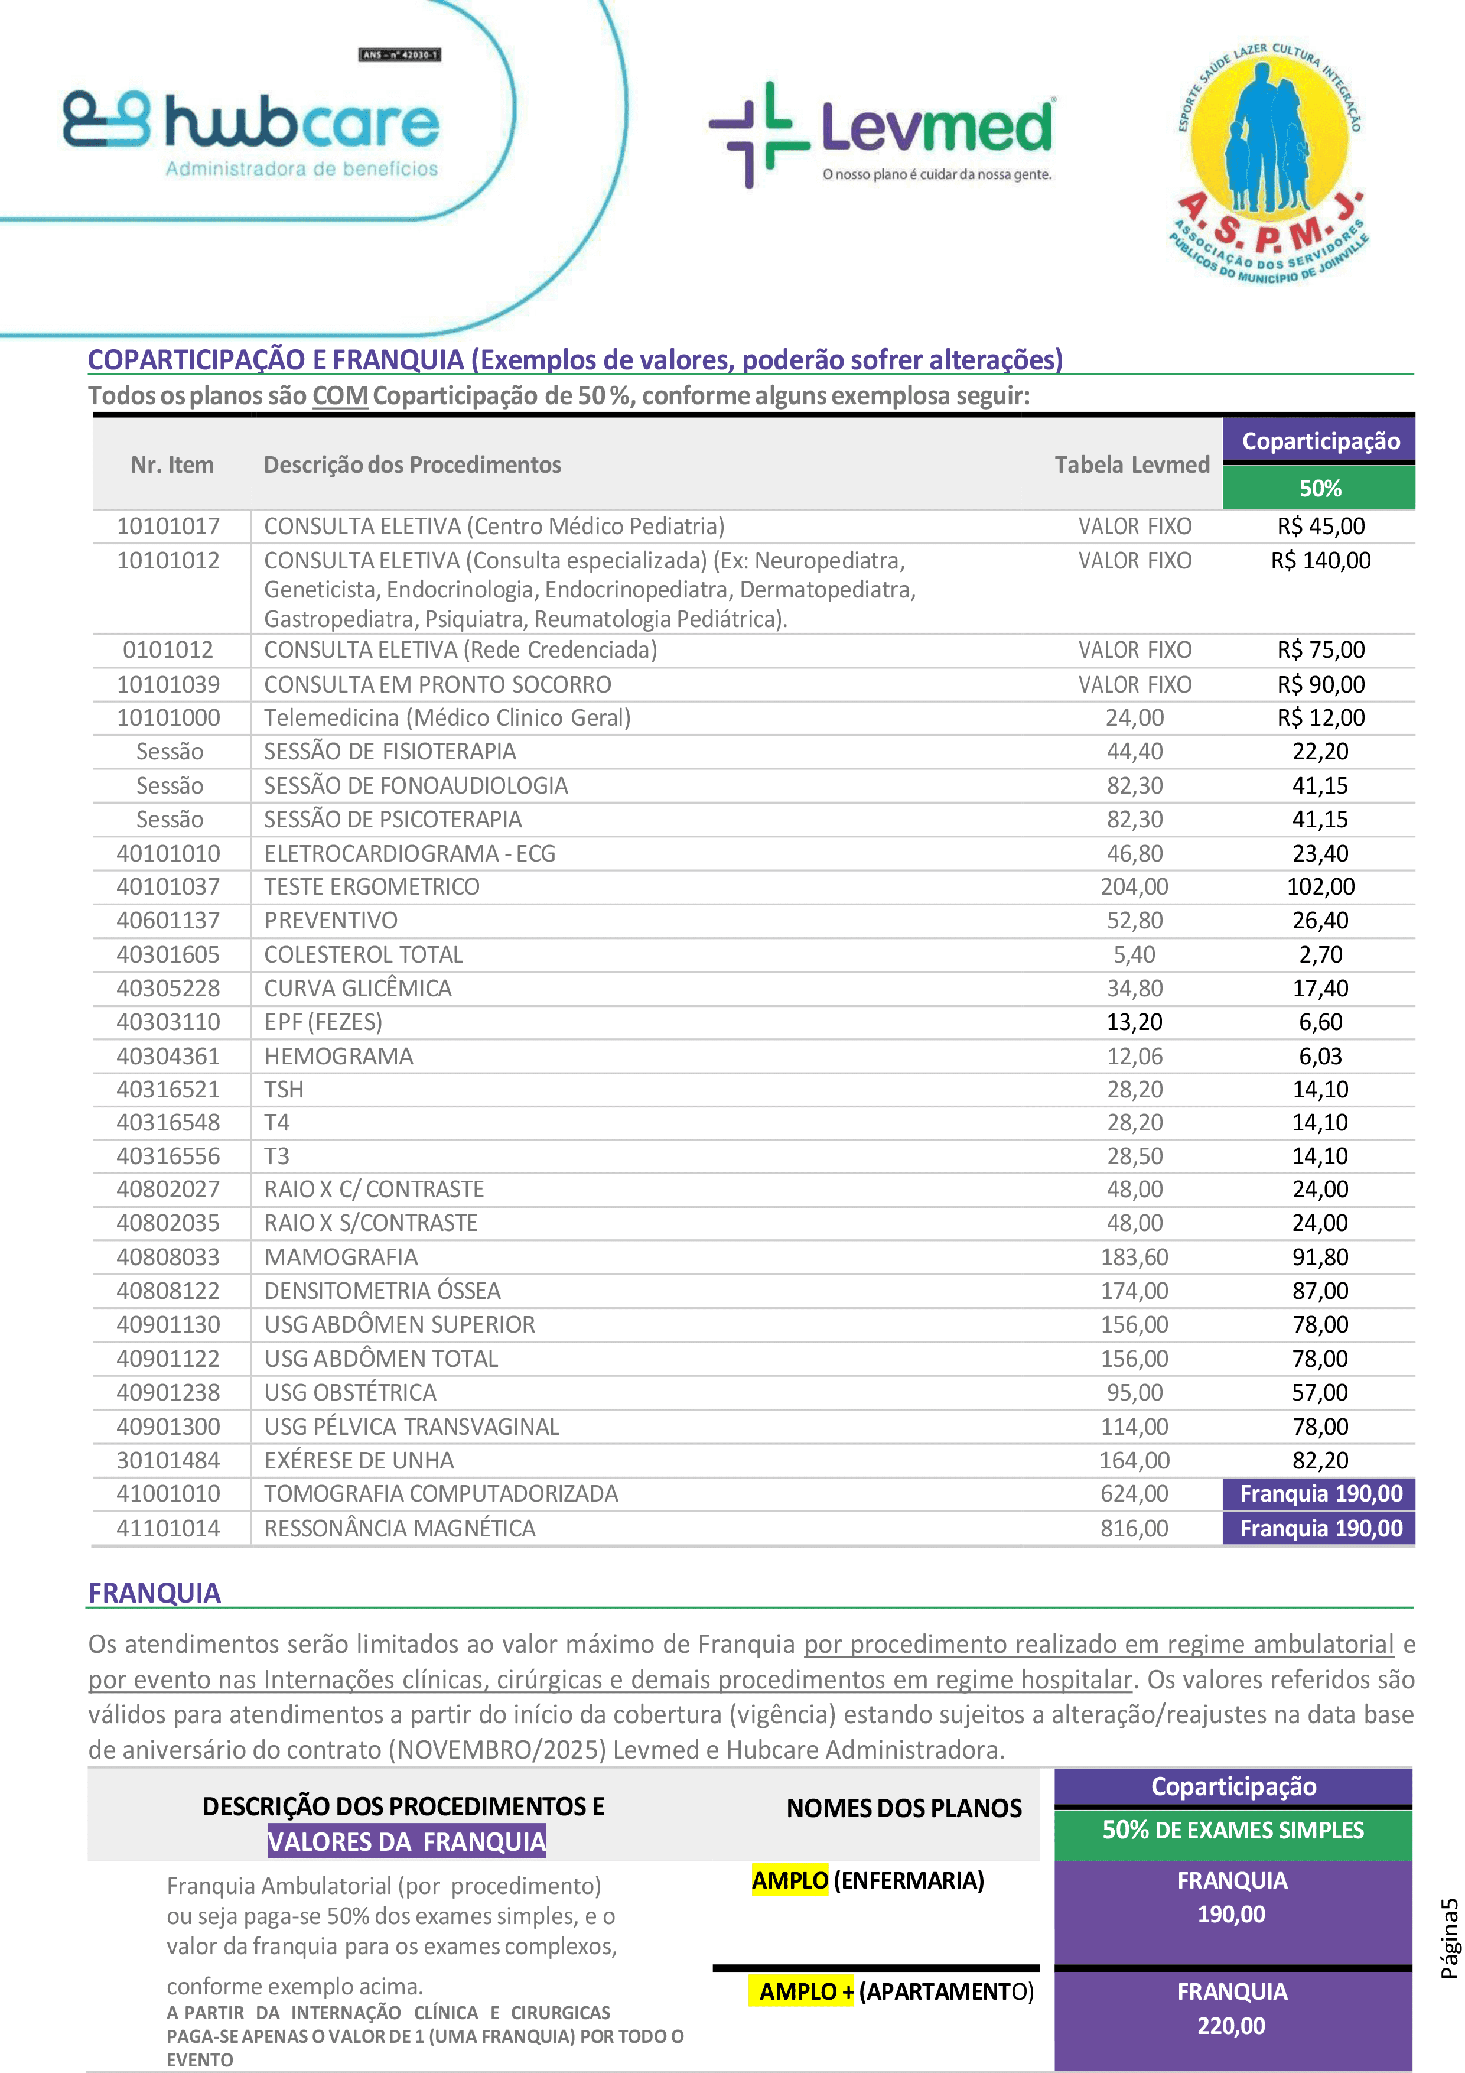Viewport: 1465px width, 2073px height.
Task: Select 'USG OBSTÉTRICA' description
Action: point(350,1392)
